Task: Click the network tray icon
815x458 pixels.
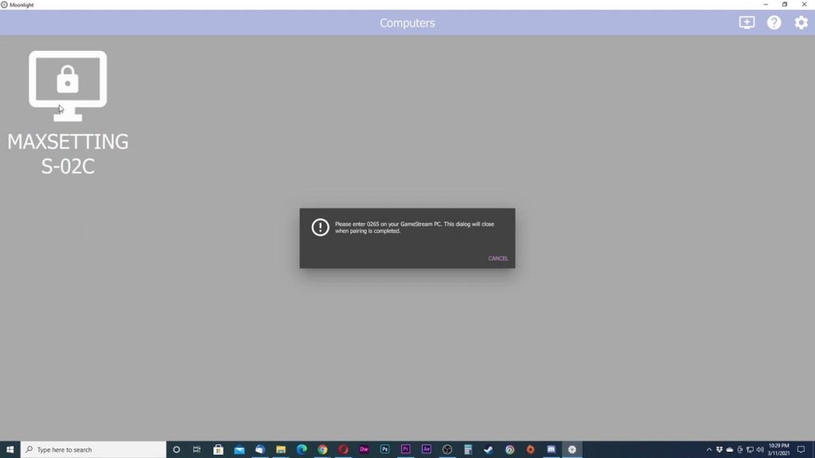Action: click(750, 449)
